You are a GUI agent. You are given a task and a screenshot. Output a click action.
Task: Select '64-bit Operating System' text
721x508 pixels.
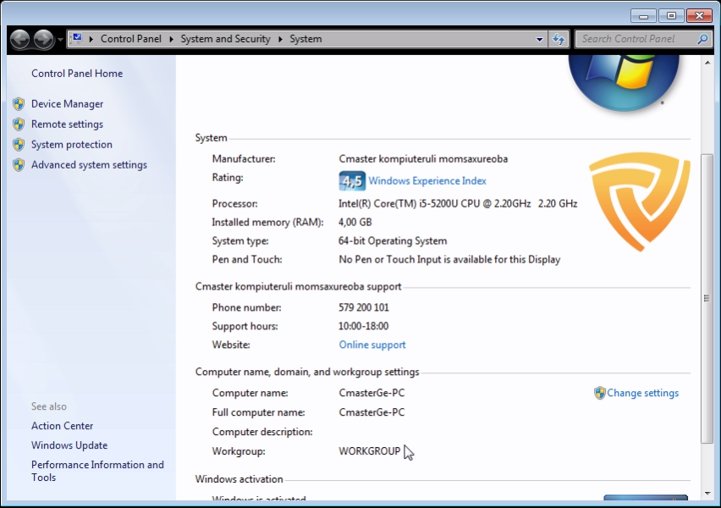(393, 240)
